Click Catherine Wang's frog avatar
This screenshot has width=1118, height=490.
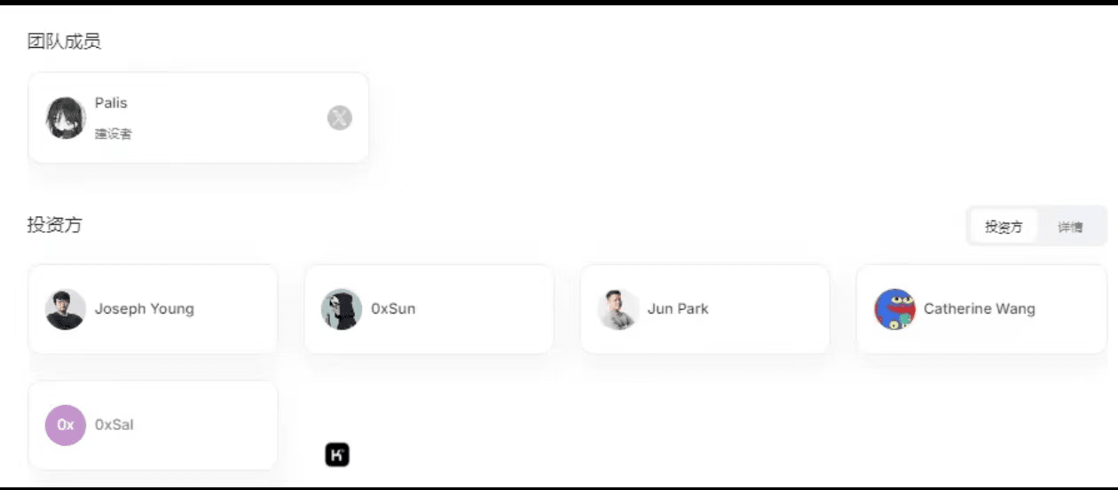894,309
